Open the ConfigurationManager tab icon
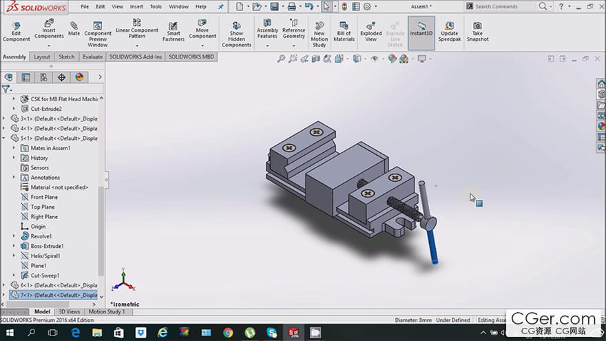Viewport: 606px width, 341px height. click(x=43, y=77)
